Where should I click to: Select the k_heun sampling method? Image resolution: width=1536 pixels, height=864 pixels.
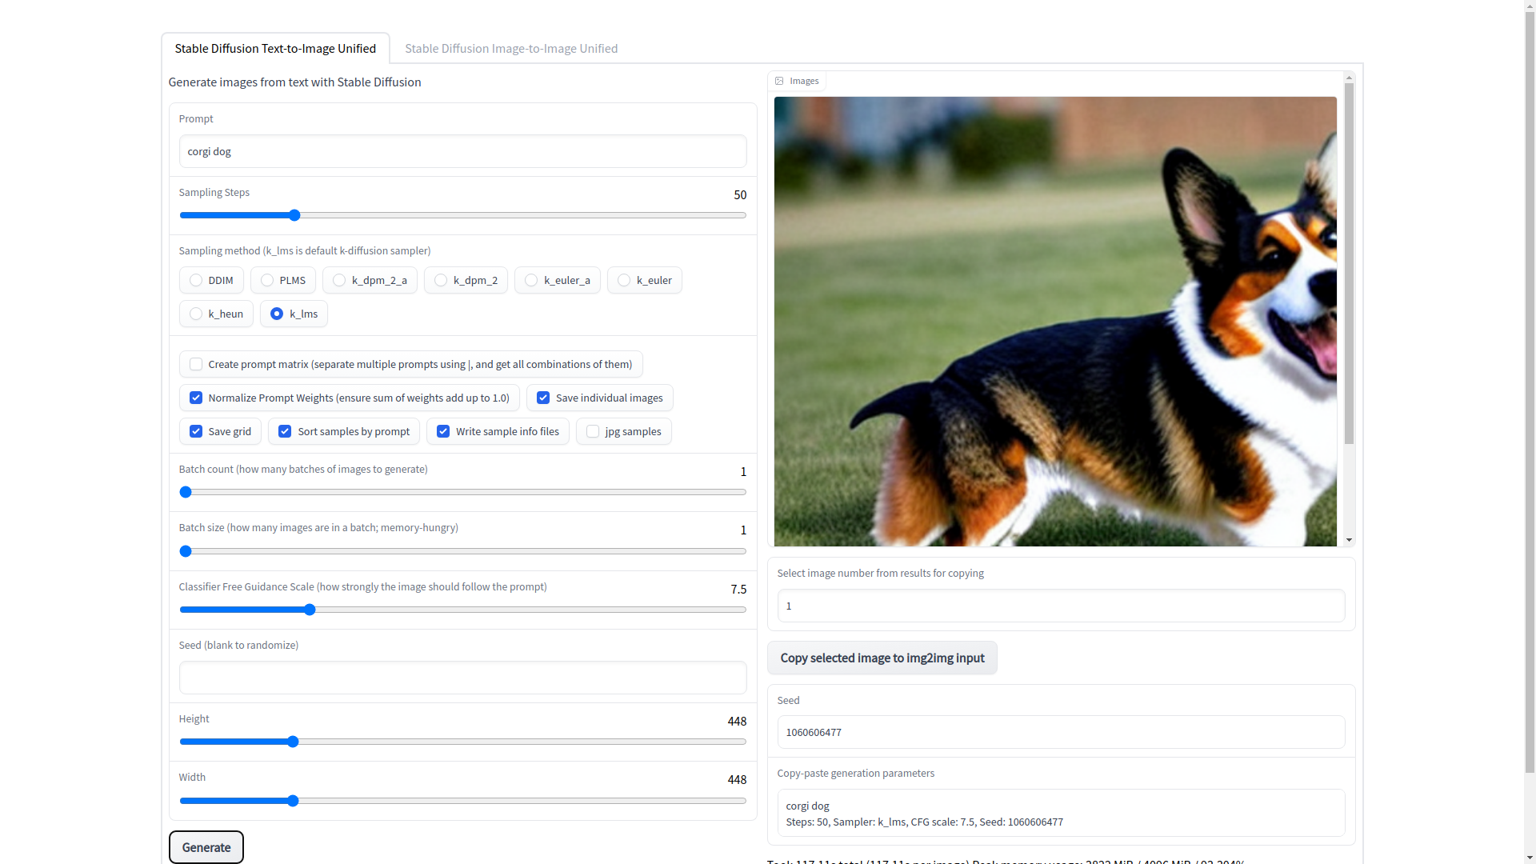tap(196, 314)
